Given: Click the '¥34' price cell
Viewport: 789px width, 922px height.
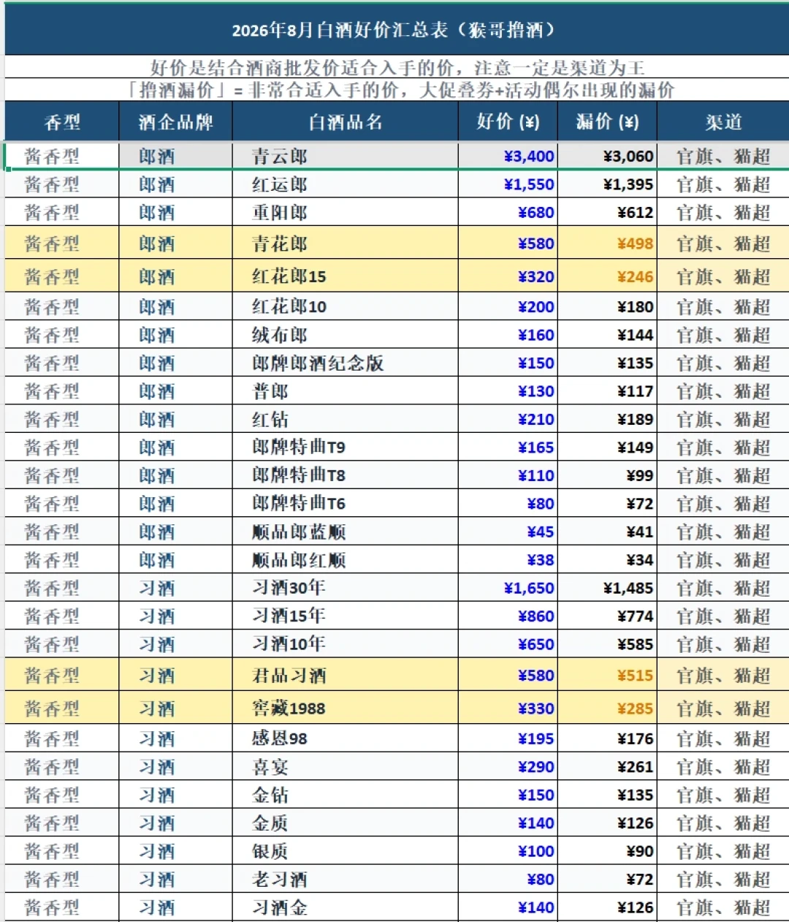Looking at the screenshot, I should pos(607,559).
